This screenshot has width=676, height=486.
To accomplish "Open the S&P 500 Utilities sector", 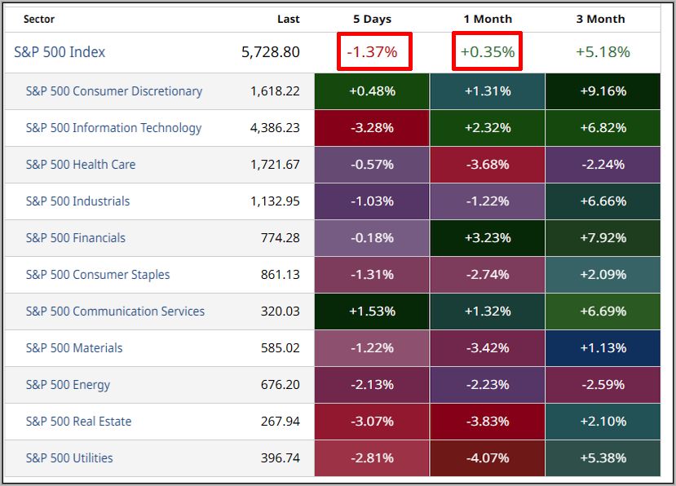I will (x=69, y=458).
